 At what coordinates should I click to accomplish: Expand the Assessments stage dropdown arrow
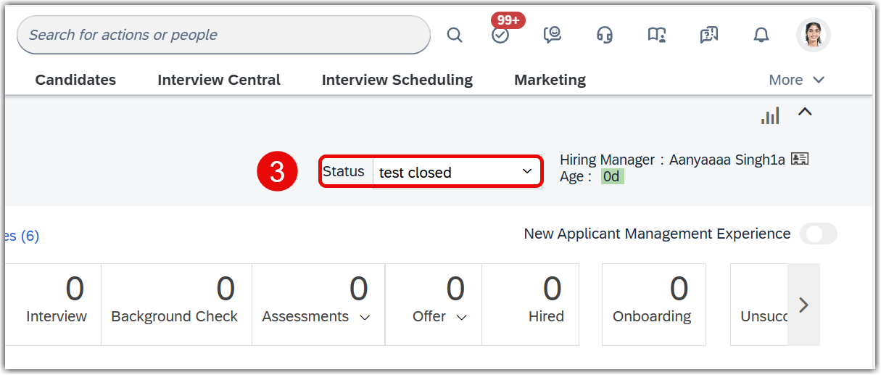365,318
